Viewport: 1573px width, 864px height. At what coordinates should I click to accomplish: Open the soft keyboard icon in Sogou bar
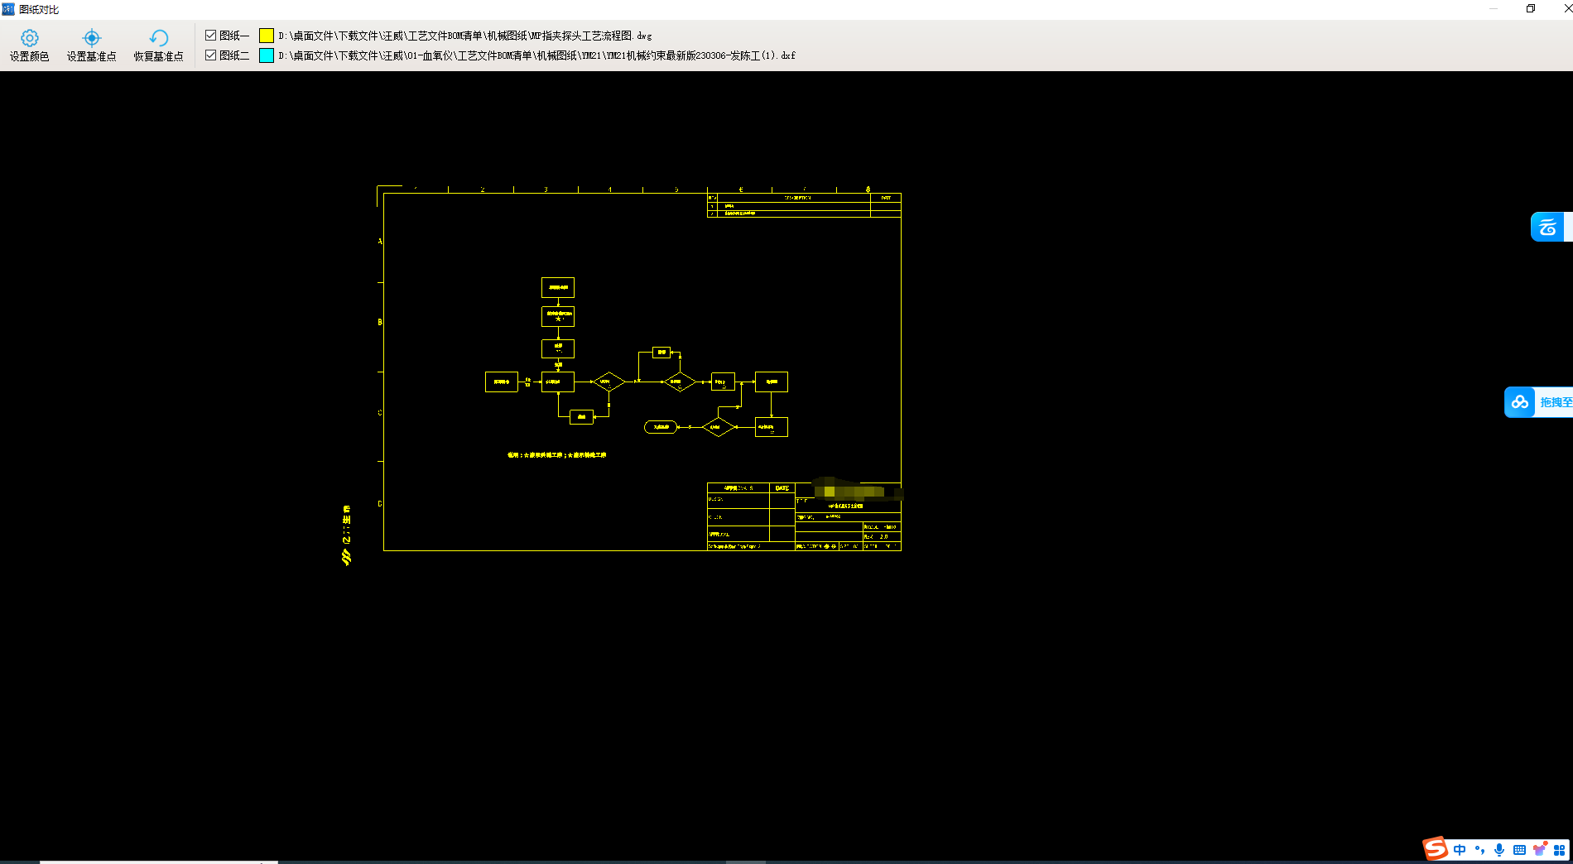(x=1519, y=850)
